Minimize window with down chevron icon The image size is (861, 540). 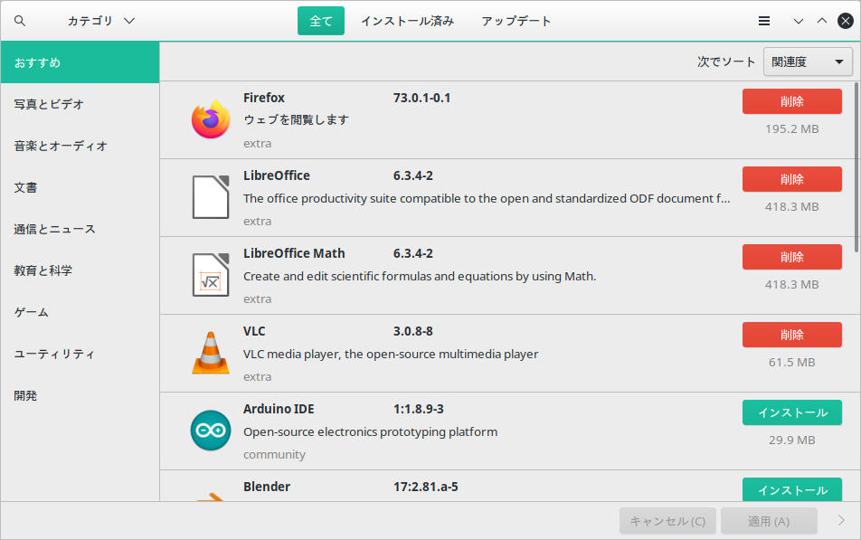coord(799,21)
